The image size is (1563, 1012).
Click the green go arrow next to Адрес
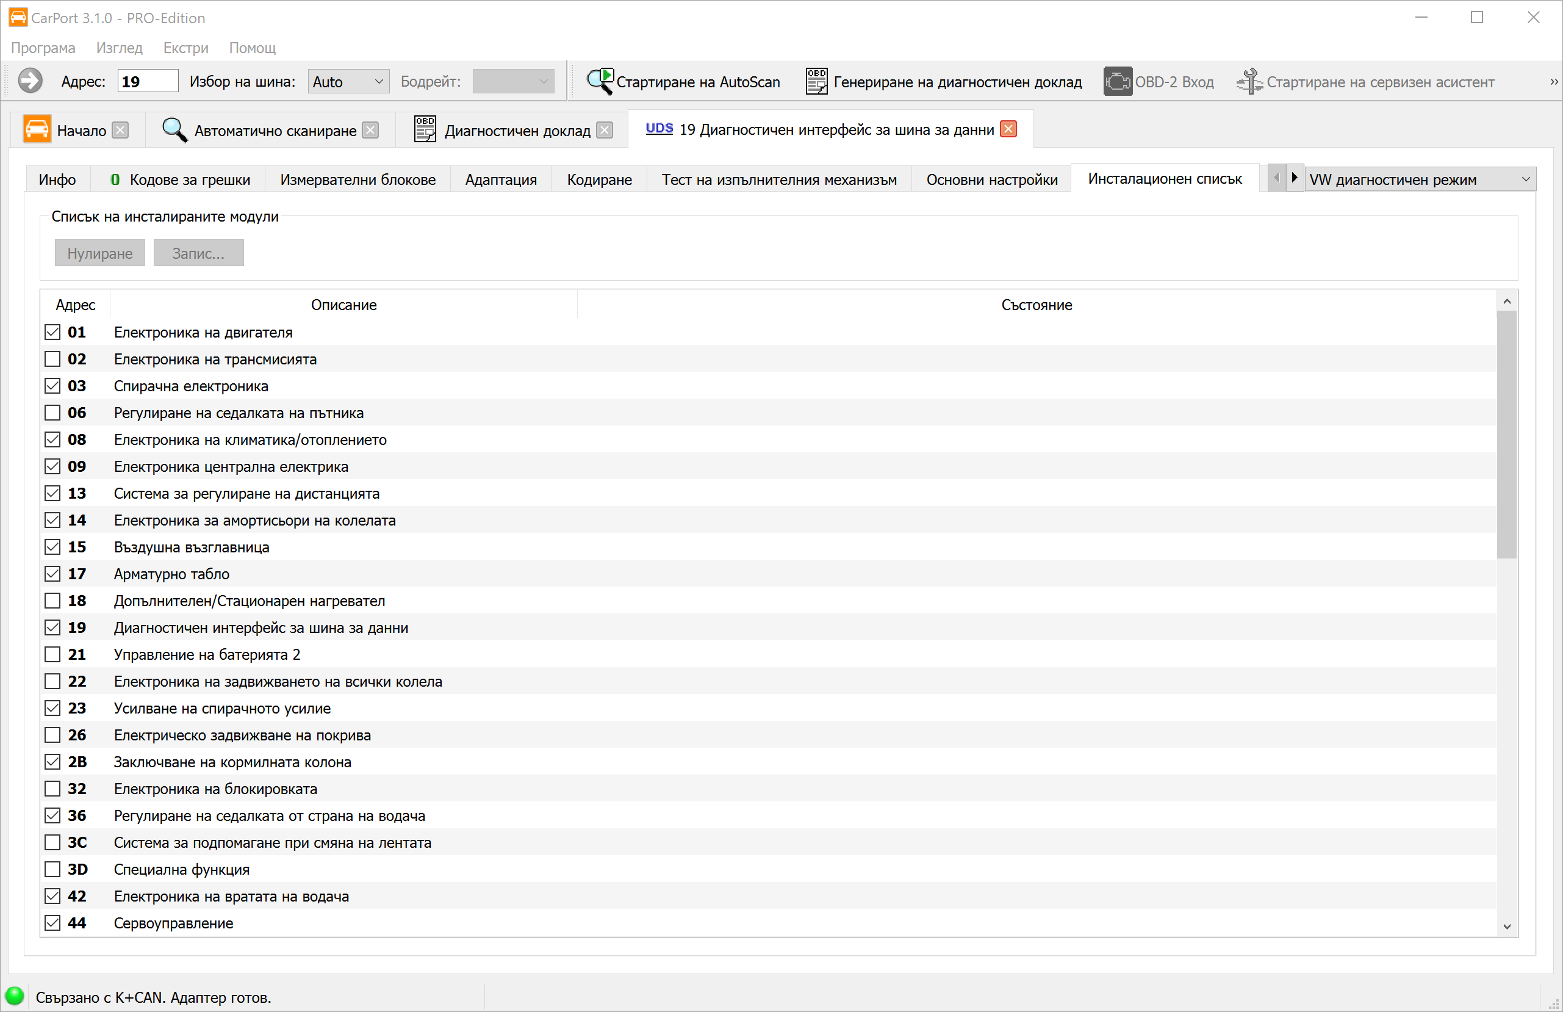coord(31,82)
